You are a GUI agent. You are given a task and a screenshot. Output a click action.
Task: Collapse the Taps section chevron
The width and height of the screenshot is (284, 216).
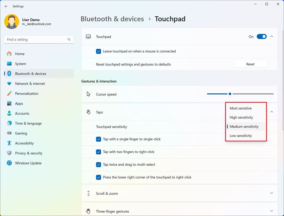click(272, 111)
